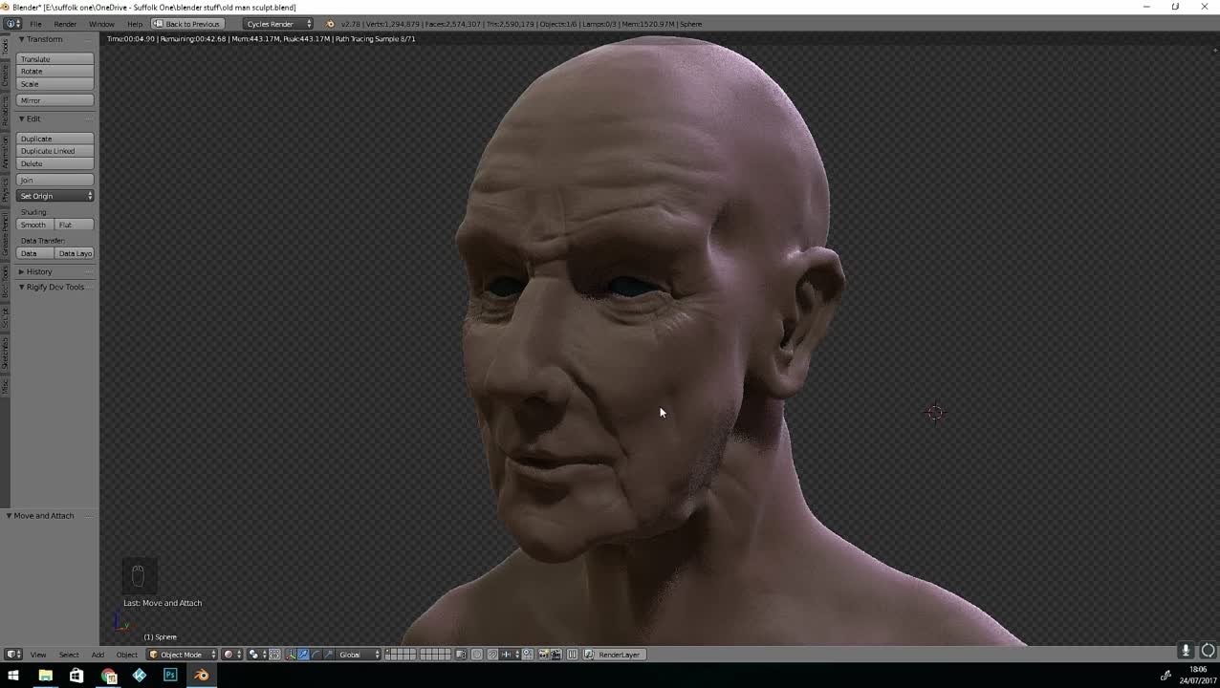Enable the snap magnet tool
The image size is (1220, 688).
pos(493,655)
